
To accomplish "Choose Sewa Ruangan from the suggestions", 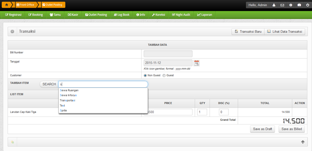I will [69, 90].
